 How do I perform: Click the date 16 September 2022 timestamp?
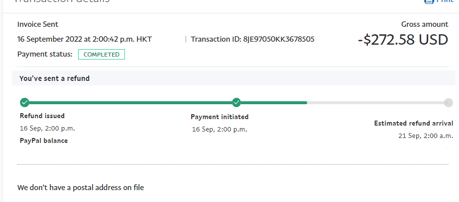coord(85,39)
